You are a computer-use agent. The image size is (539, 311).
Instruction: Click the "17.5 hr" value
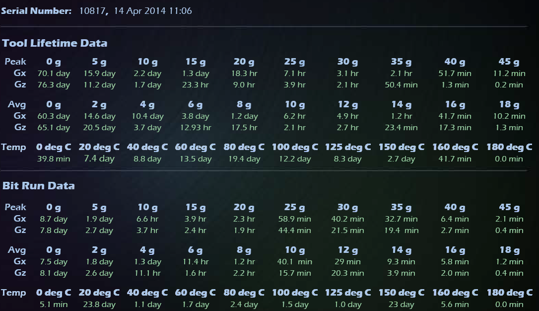click(x=244, y=128)
